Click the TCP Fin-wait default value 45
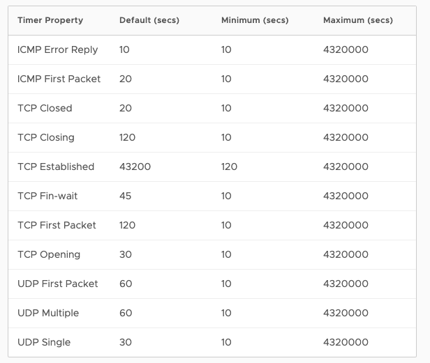The width and height of the screenshot is (430, 363). click(x=126, y=196)
